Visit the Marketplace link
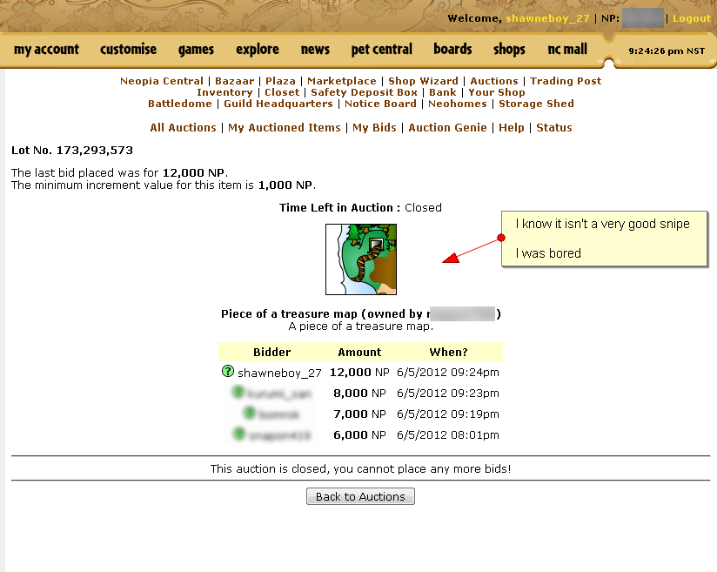This screenshot has width=717, height=572. tap(342, 81)
